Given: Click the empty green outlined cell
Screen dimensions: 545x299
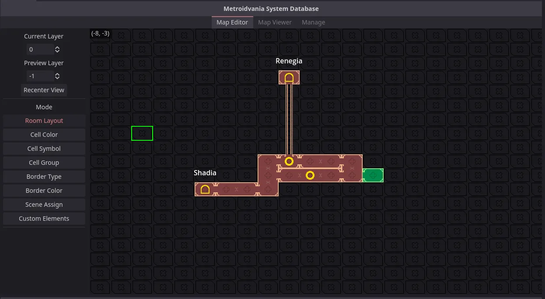Looking at the screenshot, I should tap(142, 133).
